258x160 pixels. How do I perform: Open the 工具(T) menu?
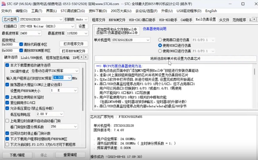37,11
